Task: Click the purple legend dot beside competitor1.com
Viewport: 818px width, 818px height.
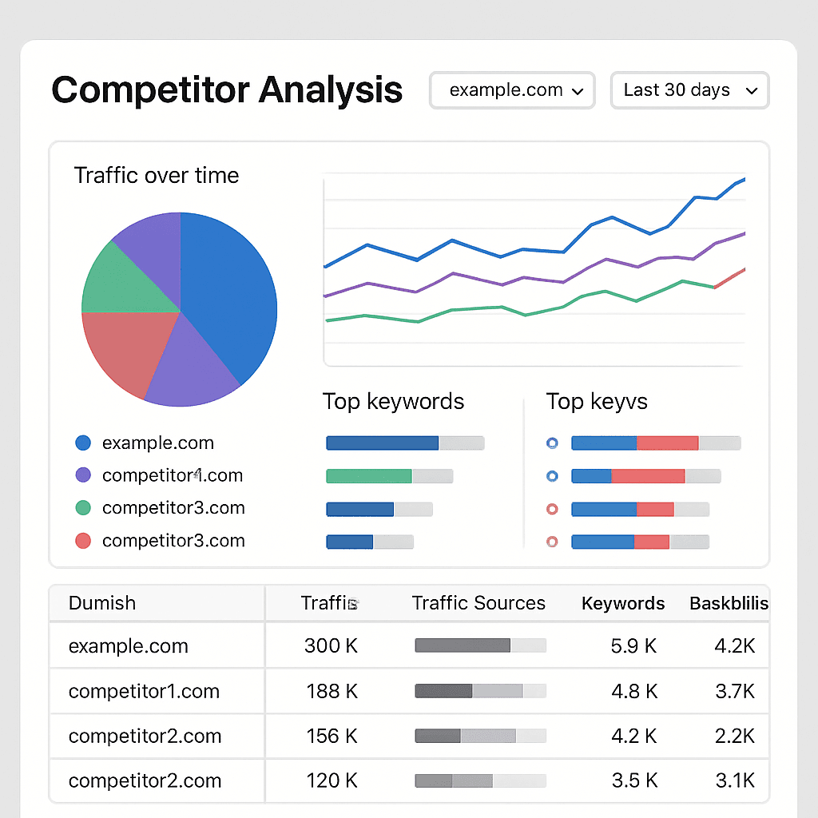Action: 83,475
